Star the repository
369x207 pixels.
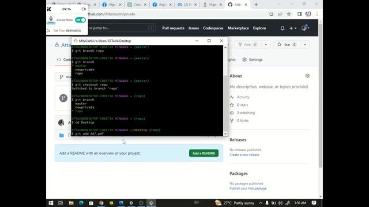287,45
